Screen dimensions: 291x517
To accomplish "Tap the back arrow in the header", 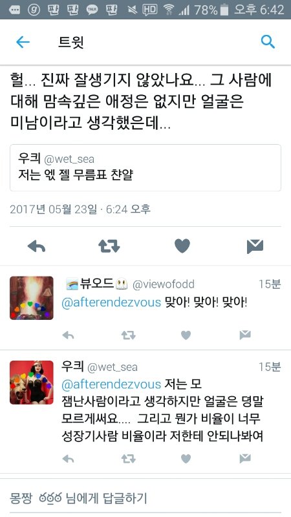I will 23,42.
